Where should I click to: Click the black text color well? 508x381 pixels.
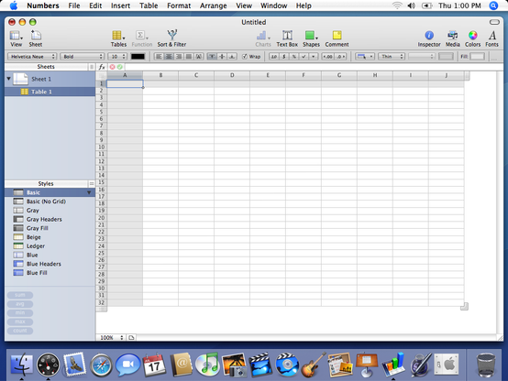[138, 57]
